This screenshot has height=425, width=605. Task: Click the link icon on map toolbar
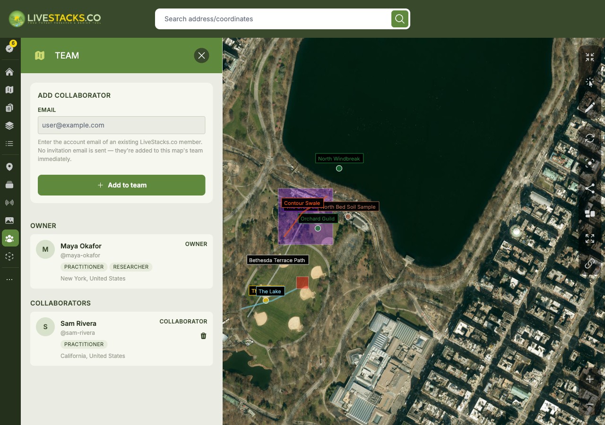pos(589,263)
